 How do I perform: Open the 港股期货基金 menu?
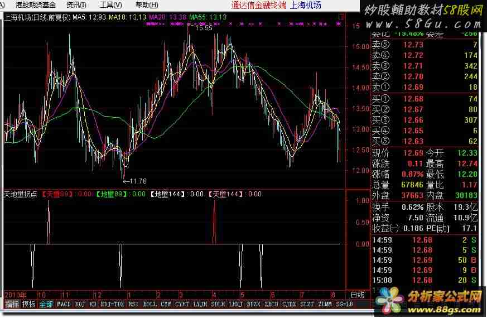pos(35,5)
